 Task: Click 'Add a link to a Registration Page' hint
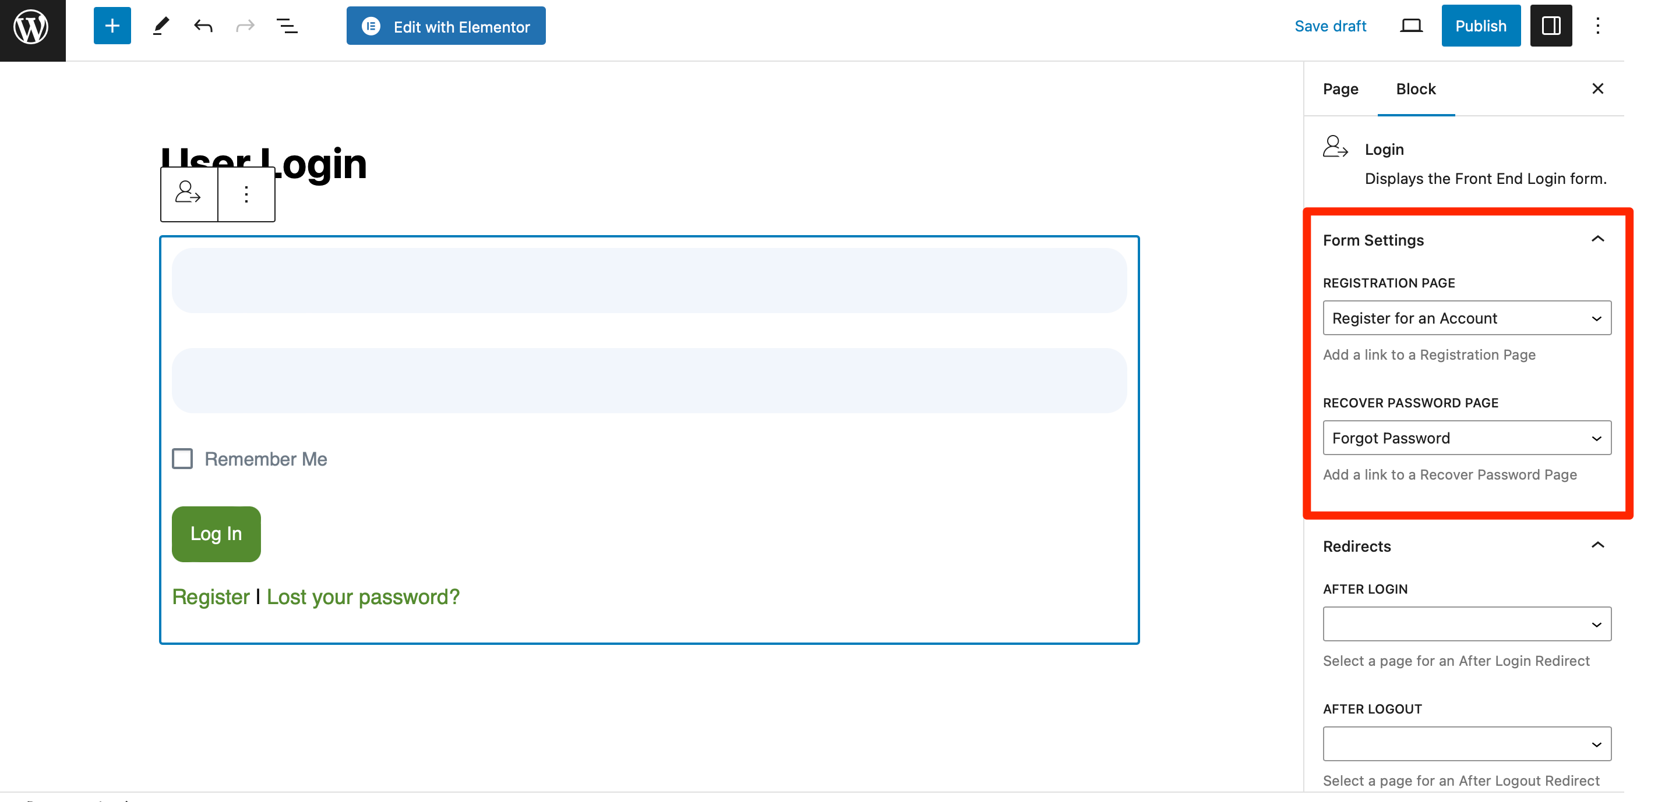pyautogui.click(x=1429, y=355)
